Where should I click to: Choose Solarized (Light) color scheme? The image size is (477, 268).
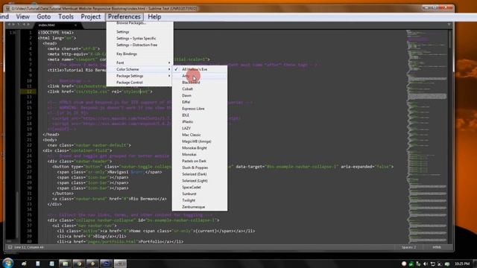point(200,180)
